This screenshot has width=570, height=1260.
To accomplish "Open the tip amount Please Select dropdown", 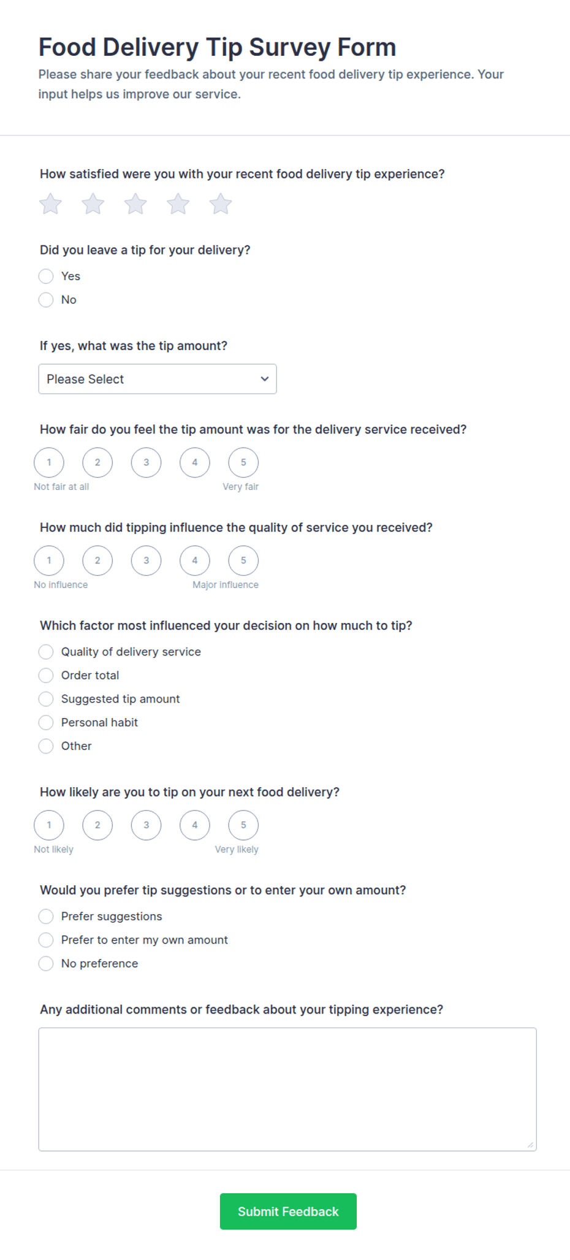I will point(158,379).
